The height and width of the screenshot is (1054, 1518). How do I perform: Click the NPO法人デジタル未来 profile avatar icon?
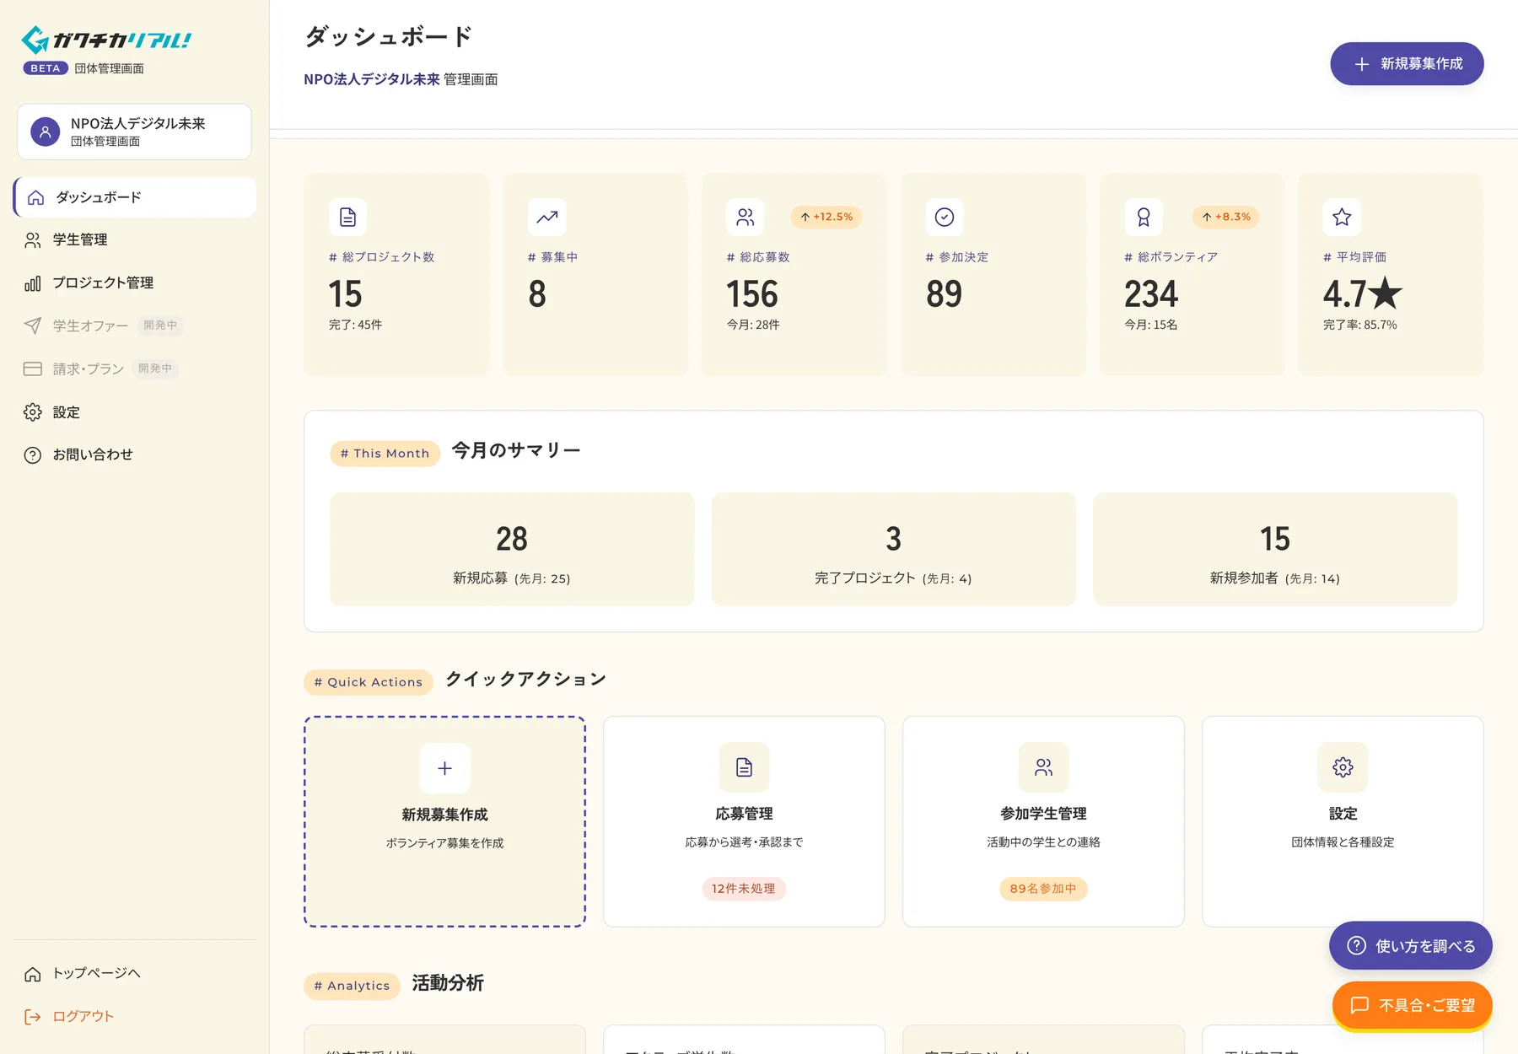coord(45,132)
